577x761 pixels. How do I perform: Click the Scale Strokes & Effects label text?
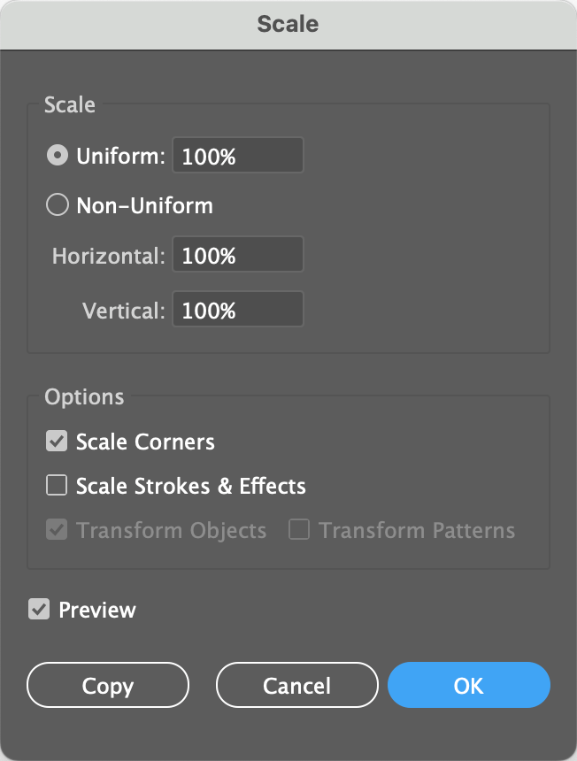click(x=190, y=486)
